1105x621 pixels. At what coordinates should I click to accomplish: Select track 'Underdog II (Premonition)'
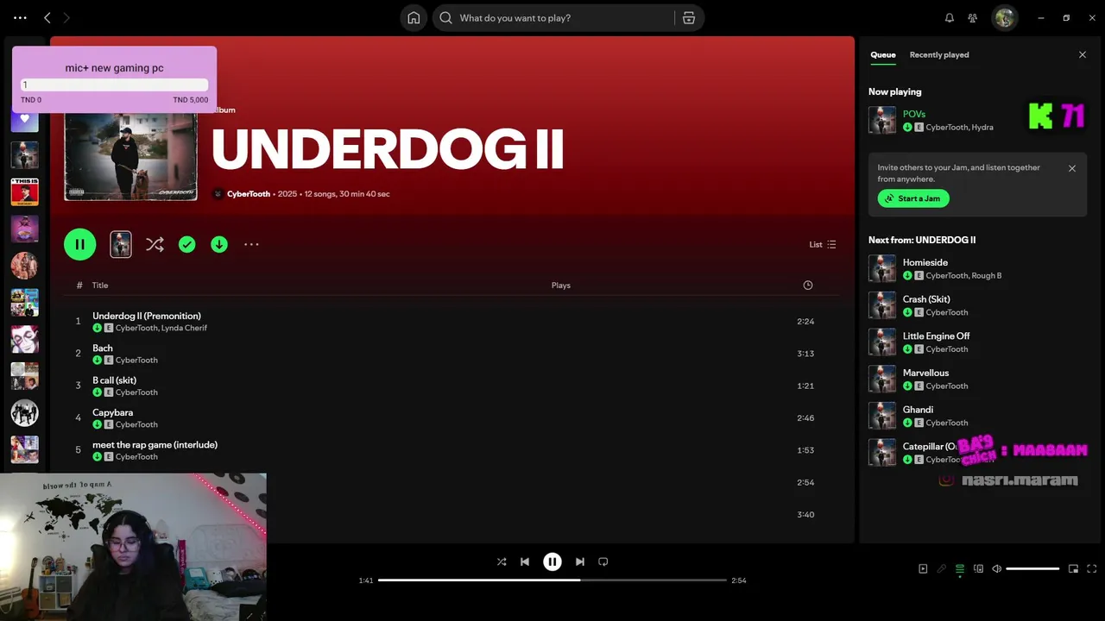[147, 316]
